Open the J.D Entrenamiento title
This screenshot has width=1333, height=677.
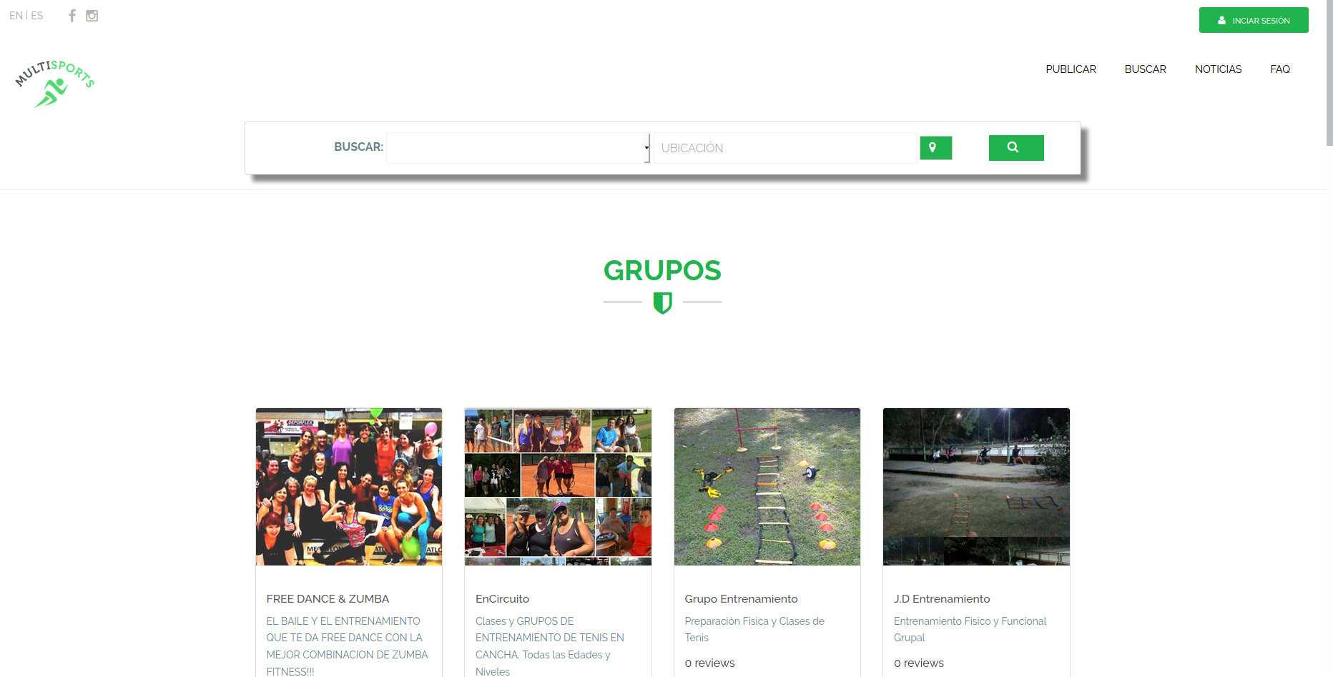coord(942,599)
